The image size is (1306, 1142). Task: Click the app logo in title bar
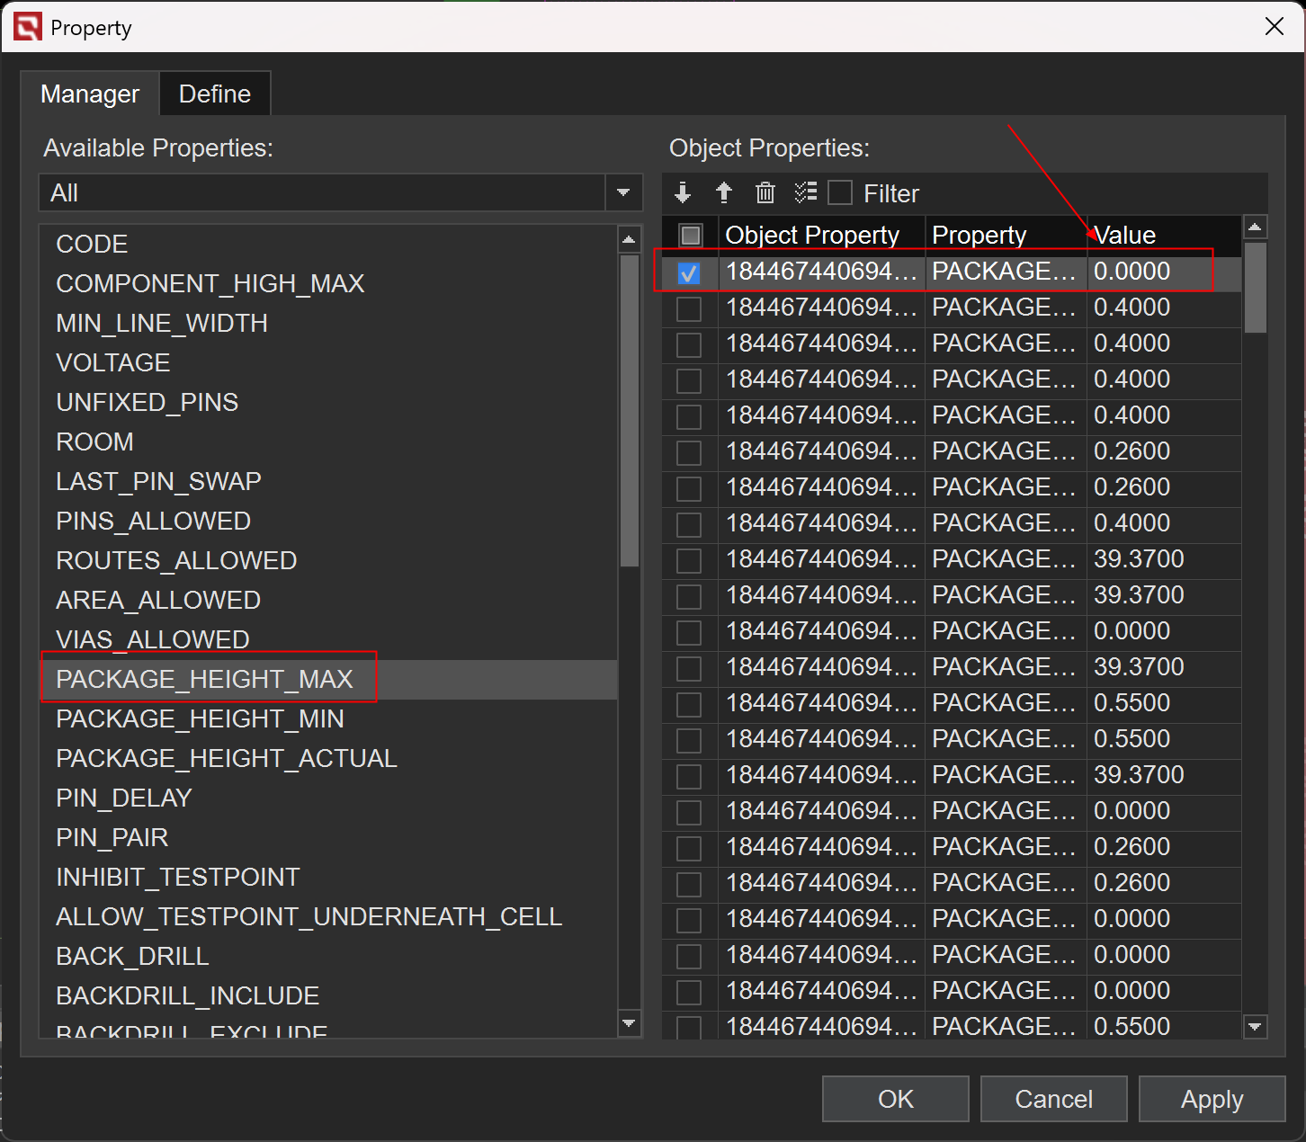[x=28, y=28]
